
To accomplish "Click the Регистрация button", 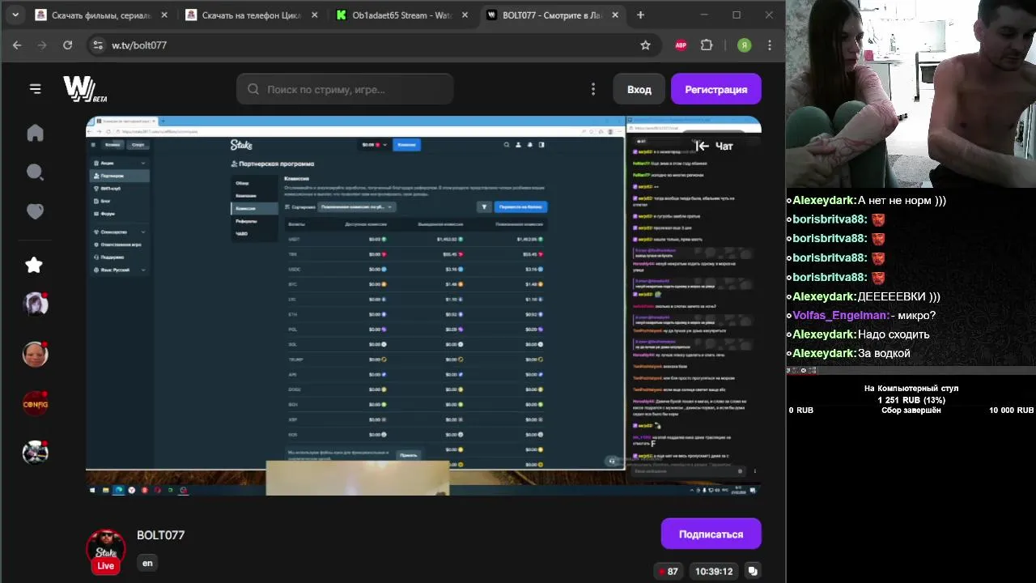I will click(x=715, y=89).
